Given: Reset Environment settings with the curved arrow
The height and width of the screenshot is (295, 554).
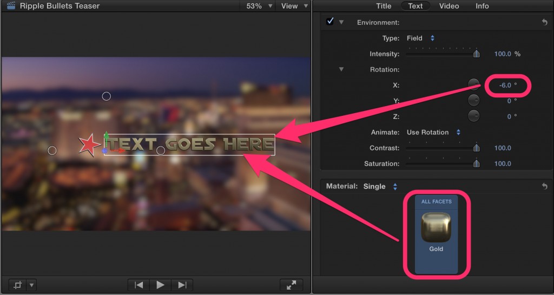Looking at the screenshot, I should (544, 22).
